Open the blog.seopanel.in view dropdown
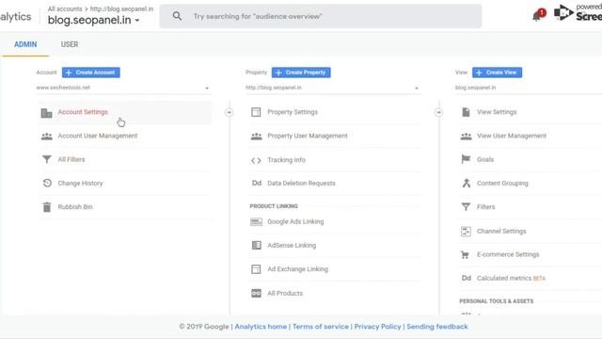602x339 pixels. pyautogui.click(x=529, y=88)
